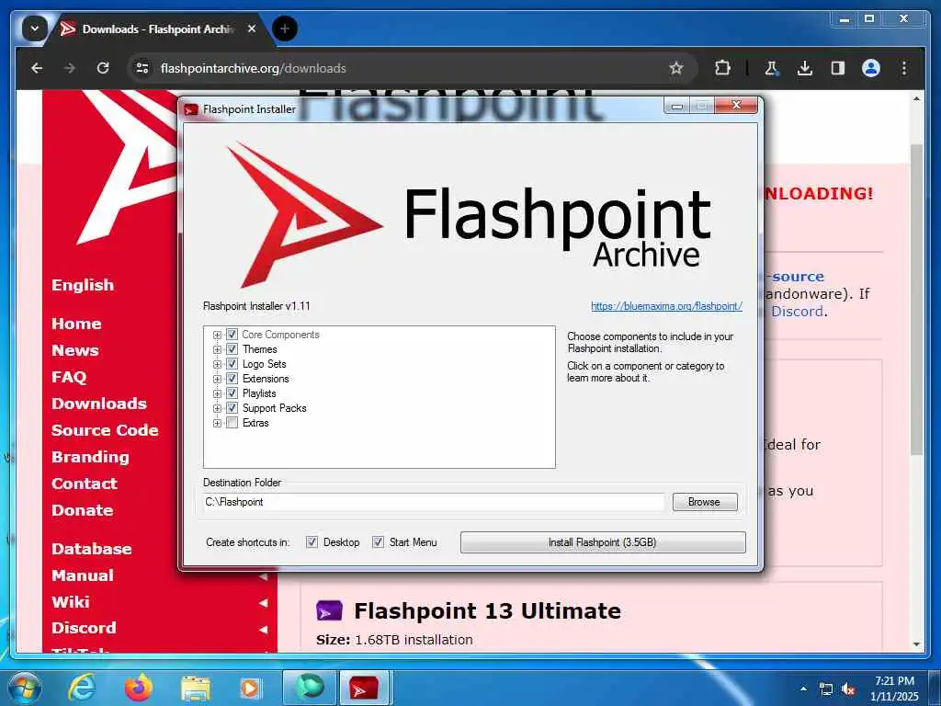This screenshot has width=941, height=706.
Task: Switch to the green globe browser taskbar button
Action: [x=310, y=688]
